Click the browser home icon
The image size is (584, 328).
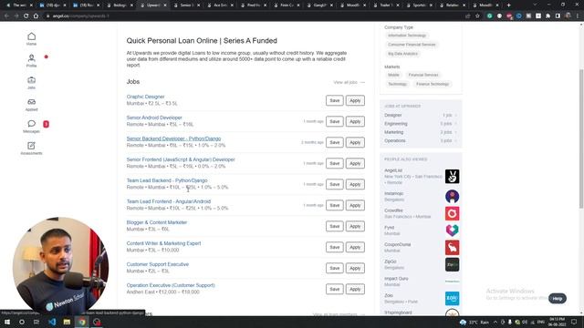36,16
